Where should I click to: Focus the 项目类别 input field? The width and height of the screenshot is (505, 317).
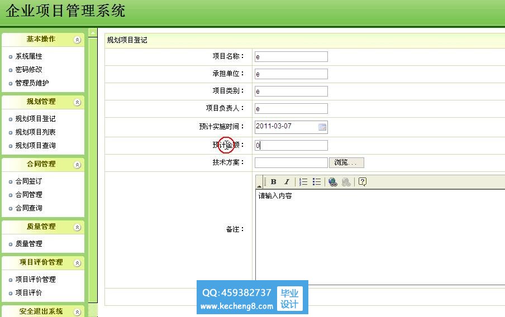click(291, 91)
